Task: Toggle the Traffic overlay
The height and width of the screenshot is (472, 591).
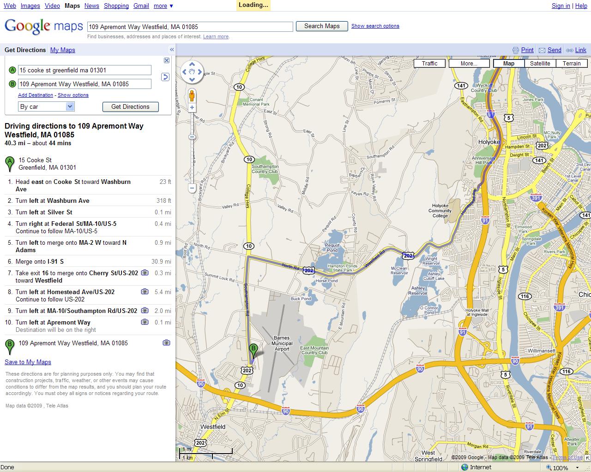Action: click(x=429, y=64)
